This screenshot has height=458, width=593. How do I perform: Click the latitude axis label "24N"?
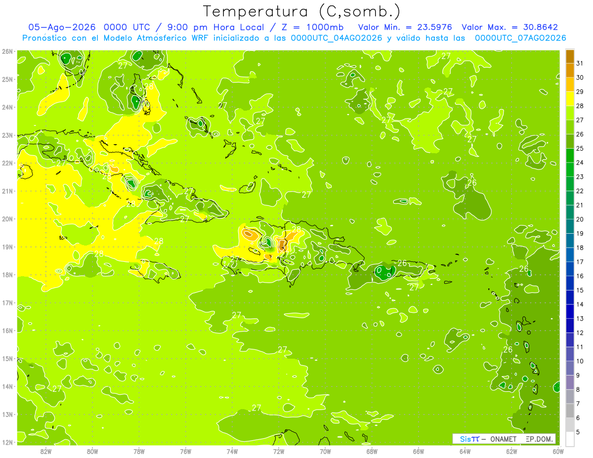[7, 107]
